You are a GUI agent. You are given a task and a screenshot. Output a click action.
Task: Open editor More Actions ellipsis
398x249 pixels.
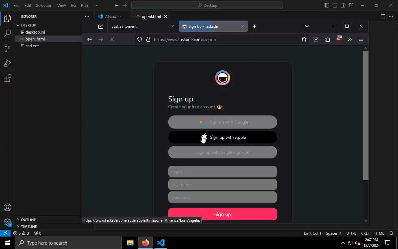point(391,16)
